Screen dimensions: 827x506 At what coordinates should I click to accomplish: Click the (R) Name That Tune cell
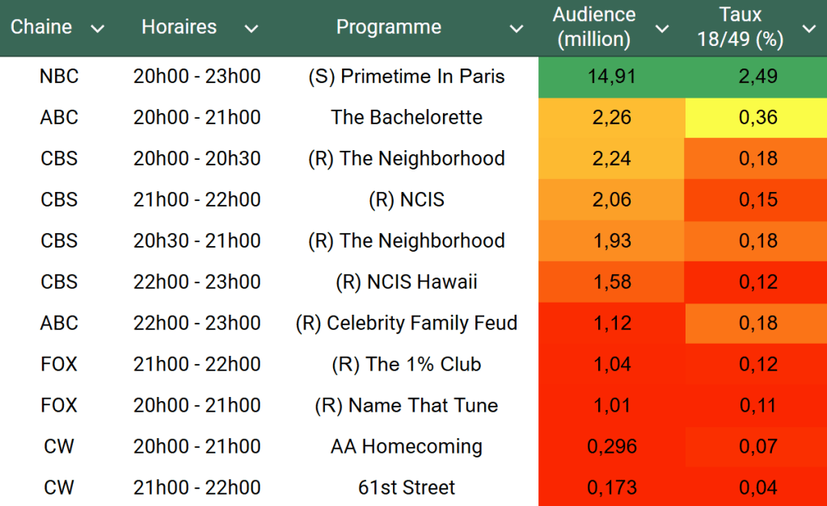click(x=407, y=405)
